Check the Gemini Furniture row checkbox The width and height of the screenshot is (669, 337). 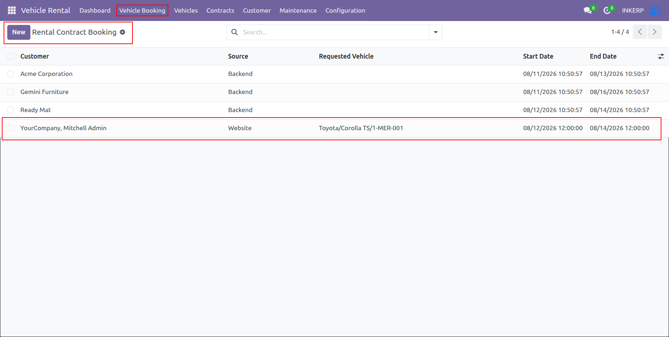pos(10,92)
